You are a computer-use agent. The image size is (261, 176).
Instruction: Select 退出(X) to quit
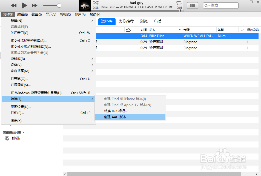pos(48,121)
